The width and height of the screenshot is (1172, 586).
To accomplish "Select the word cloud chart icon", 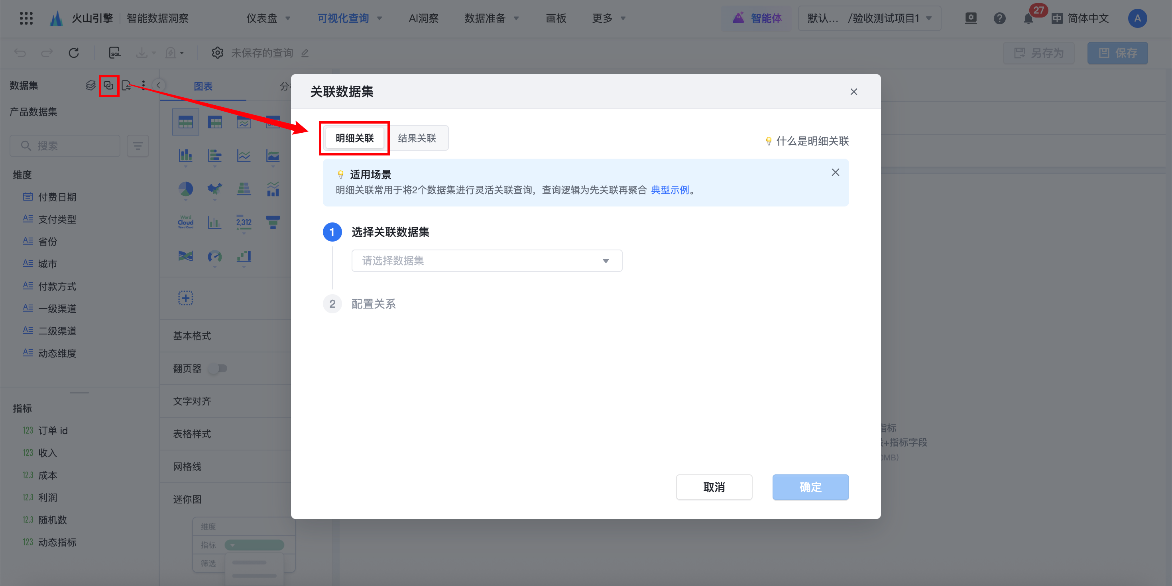I will 186,222.
